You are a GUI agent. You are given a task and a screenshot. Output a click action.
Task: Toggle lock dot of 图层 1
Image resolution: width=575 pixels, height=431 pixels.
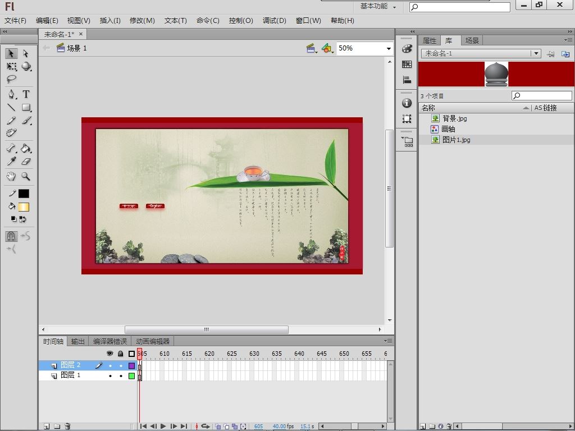[121, 375]
